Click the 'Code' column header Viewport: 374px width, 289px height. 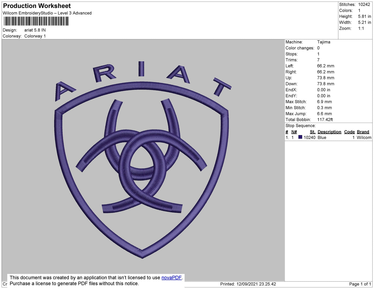[x=349, y=132]
